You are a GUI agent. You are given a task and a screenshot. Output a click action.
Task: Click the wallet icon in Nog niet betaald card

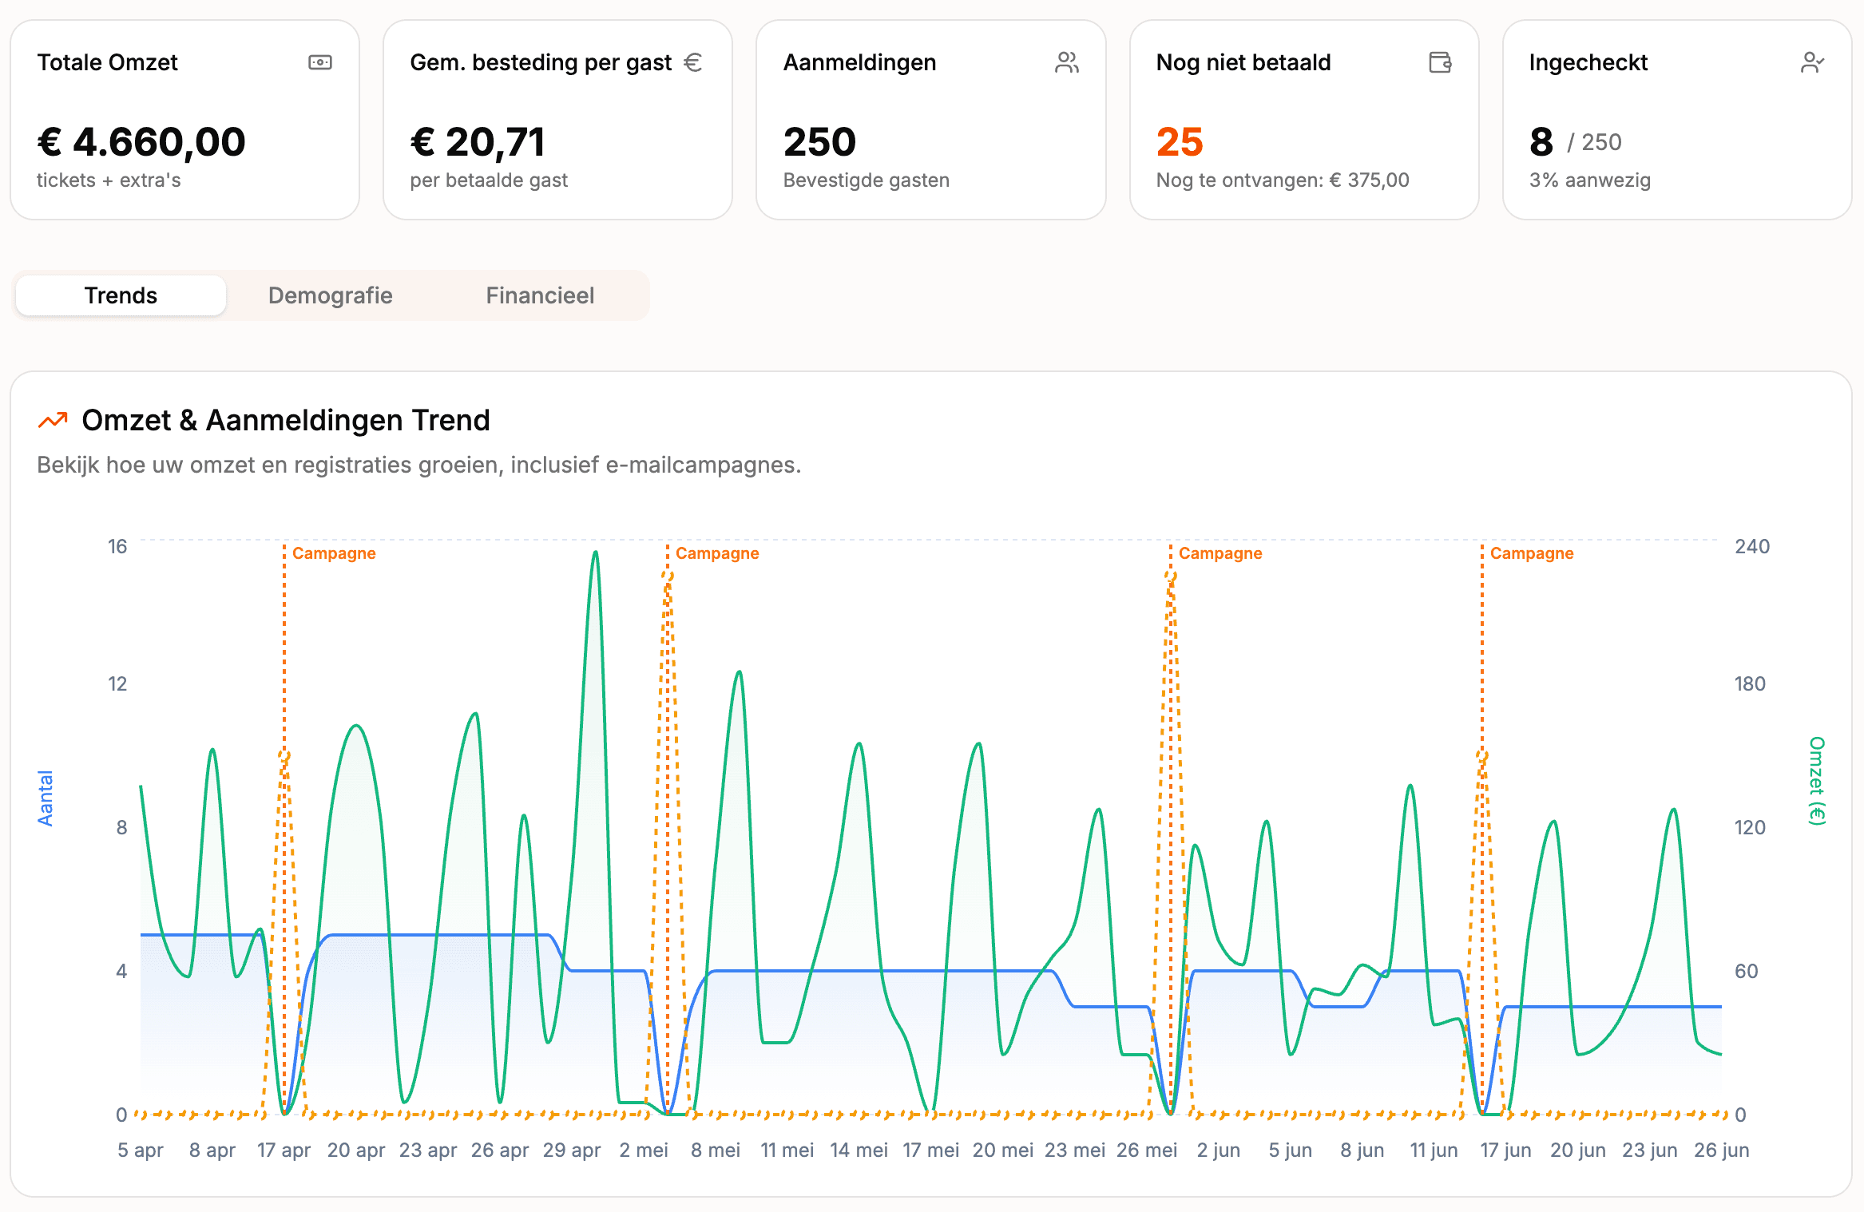pyautogui.click(x=1440, y=62)
